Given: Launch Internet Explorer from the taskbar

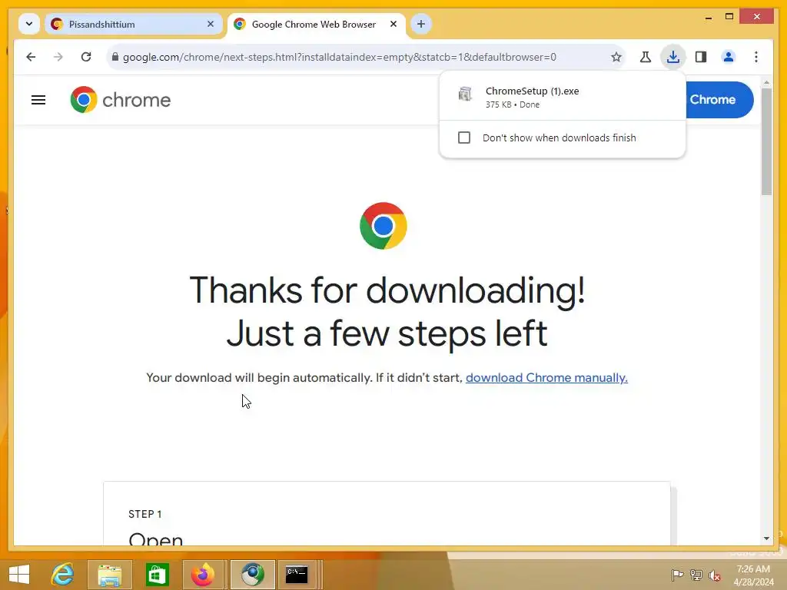Looking at the screenshot, I should [x=63, y=575].
